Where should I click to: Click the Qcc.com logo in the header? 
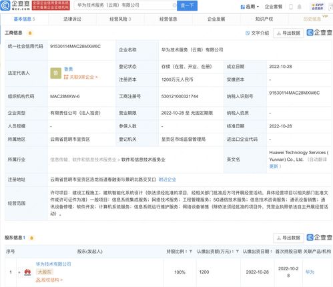pyautogui.click(x=15, y=5)
